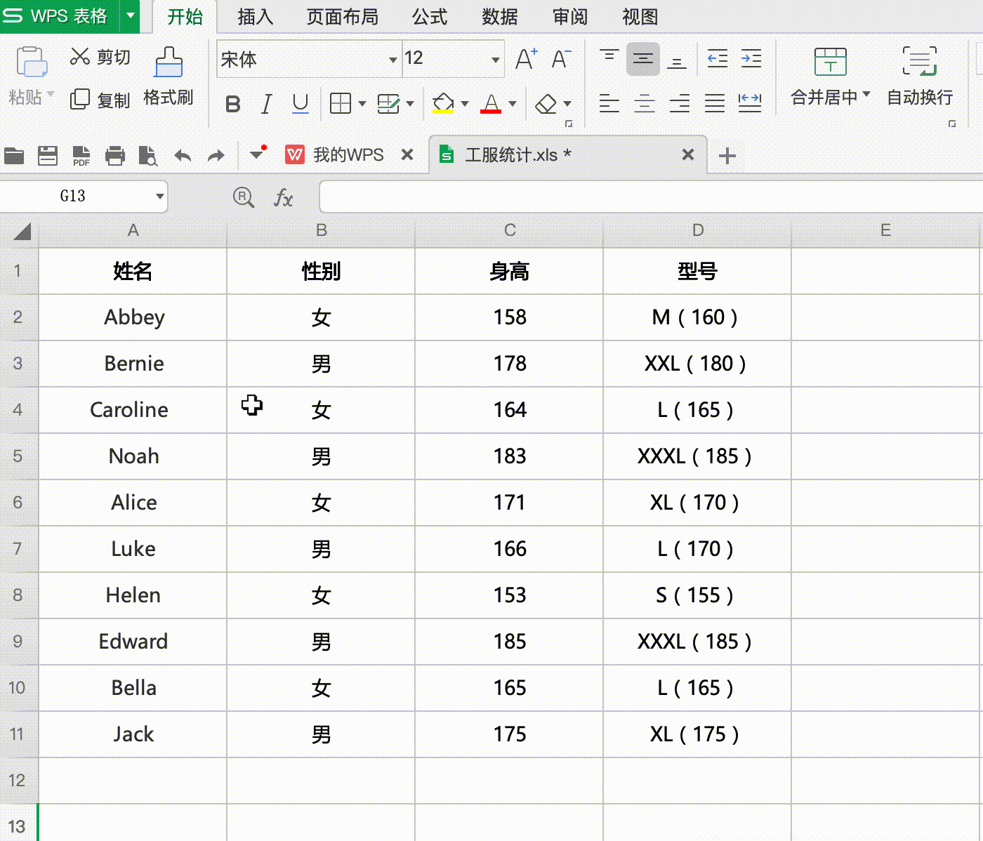Viewport: 983px width, 841px height.
Task: Select cell containing Caroline in column A
Action: point(133,410)
